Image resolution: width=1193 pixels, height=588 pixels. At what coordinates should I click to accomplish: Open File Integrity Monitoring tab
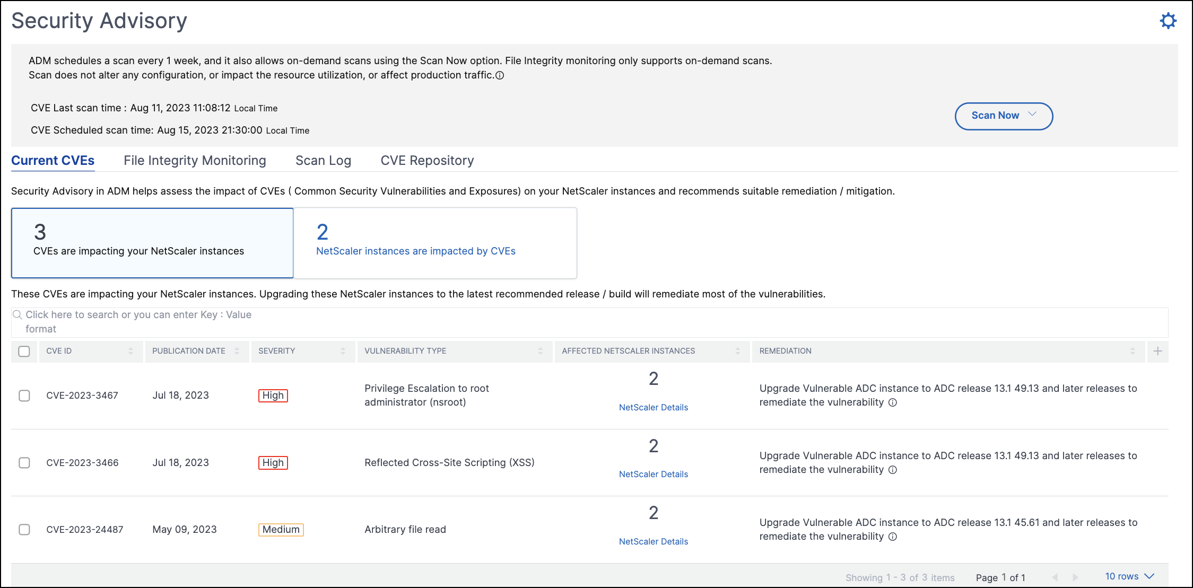pyautogui.click(x=195, y=161)
